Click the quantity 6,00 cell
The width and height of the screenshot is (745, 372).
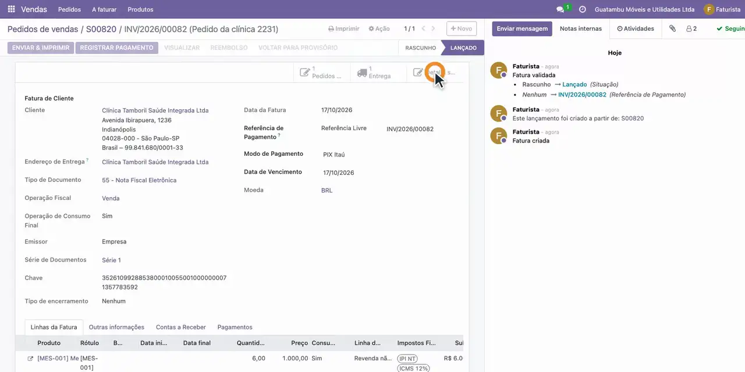coord(258,358)
